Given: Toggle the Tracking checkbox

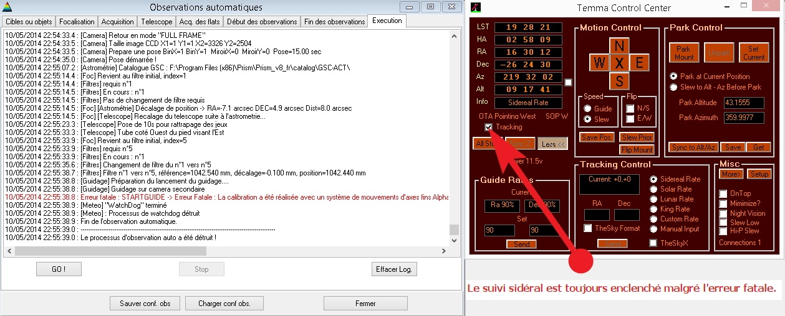Looking at the screenshot, I should 488,127.
